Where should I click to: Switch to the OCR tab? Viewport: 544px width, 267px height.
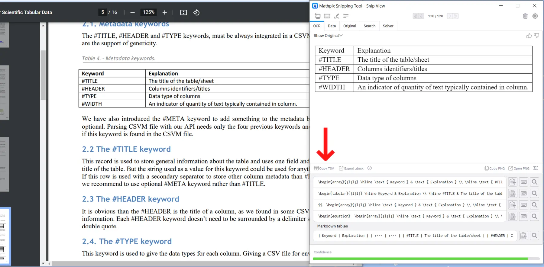(x=317, y=26)
